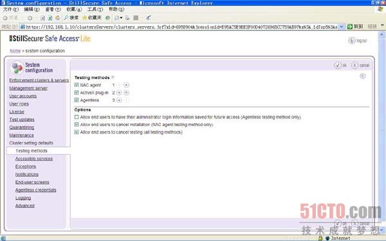Open the Agentless credentials link

pos(35,190)
